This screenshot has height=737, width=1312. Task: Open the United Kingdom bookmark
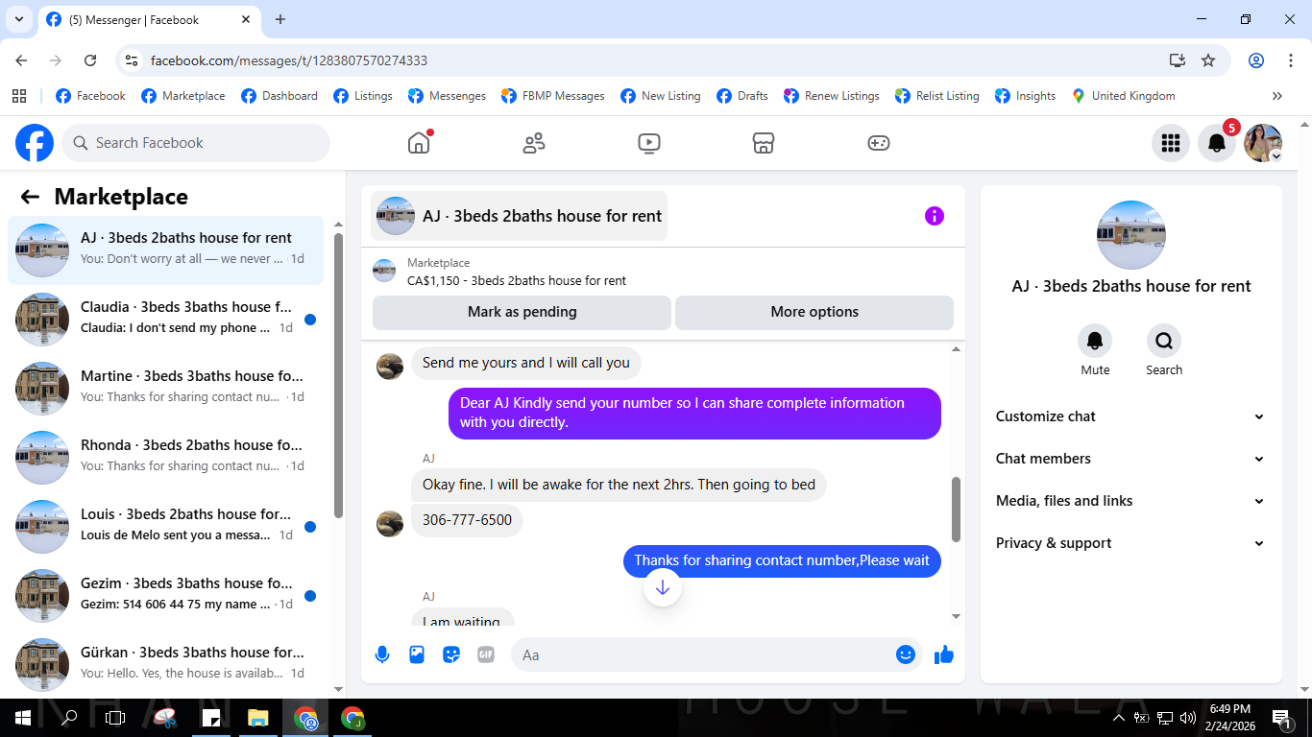click(1124, 96)
